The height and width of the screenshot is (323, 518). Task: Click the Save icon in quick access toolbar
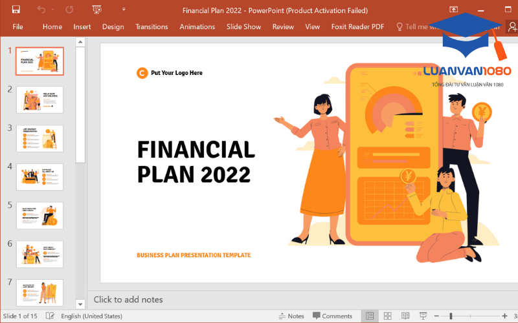[x=16, y=10]
